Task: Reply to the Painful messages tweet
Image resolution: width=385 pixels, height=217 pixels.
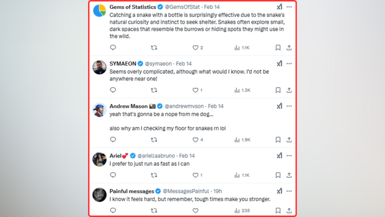Action: coord(113,210)
